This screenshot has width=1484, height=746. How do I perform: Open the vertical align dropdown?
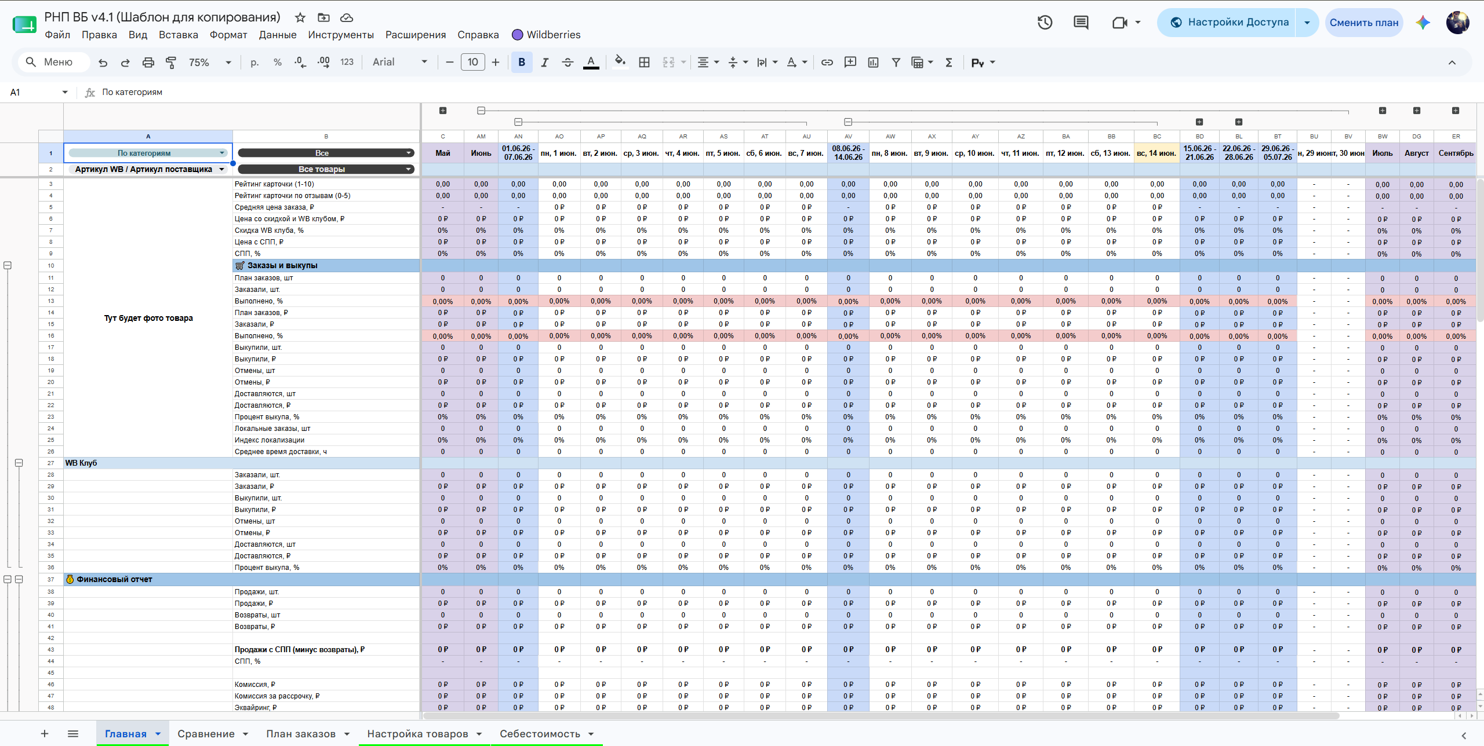(x=738, y=63)
